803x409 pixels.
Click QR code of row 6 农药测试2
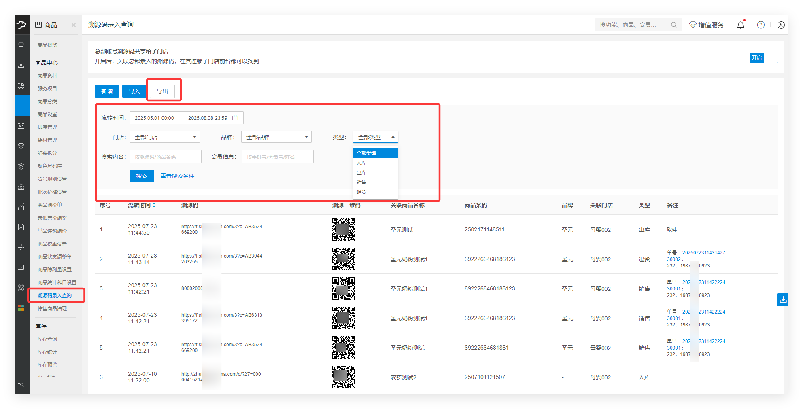344,377
